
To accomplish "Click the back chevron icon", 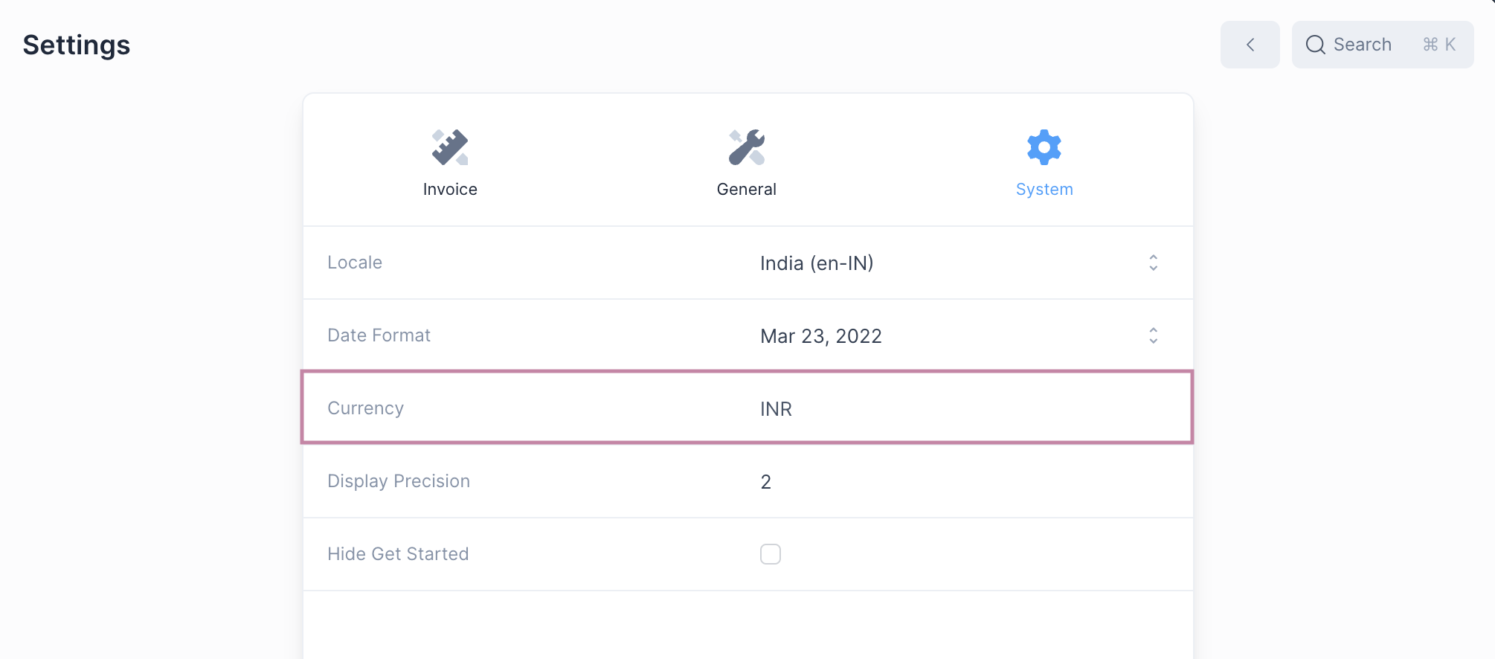I will tap(1250, 45).
